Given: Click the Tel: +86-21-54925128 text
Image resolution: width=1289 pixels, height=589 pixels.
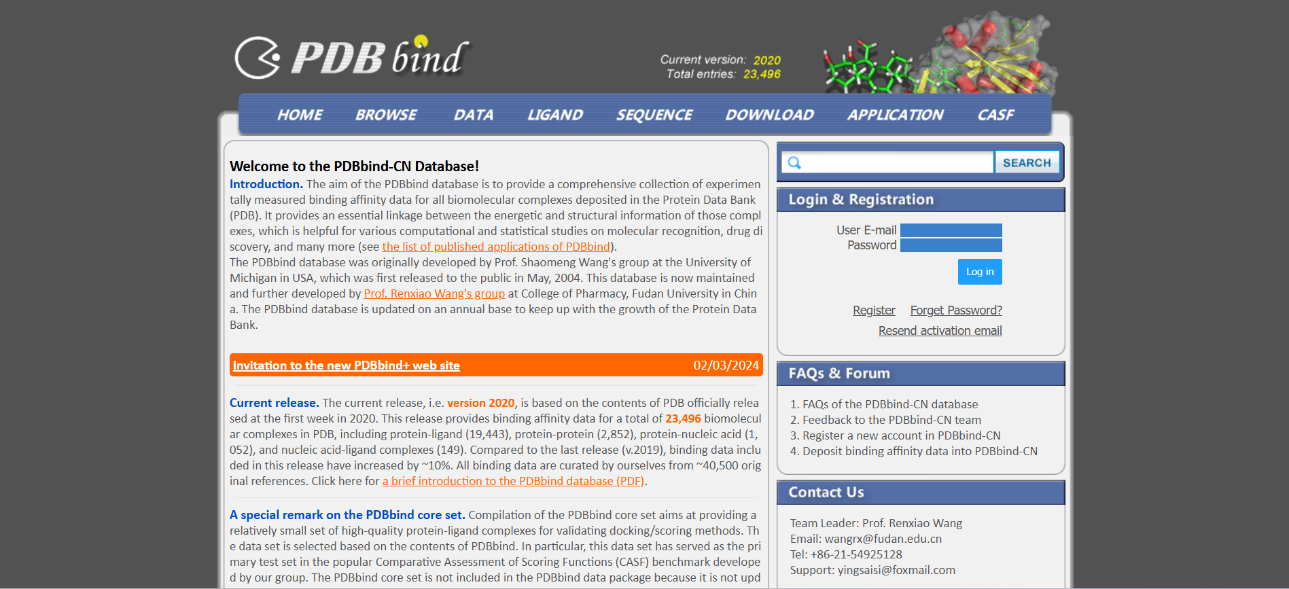Looking at the screenshot, I should pyautogui.click(x=846, y=554).
